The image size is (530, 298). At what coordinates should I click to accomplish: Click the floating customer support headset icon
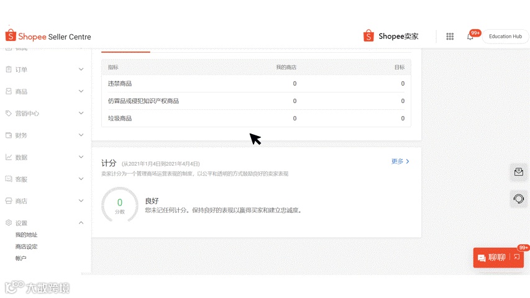pos(519,199)
